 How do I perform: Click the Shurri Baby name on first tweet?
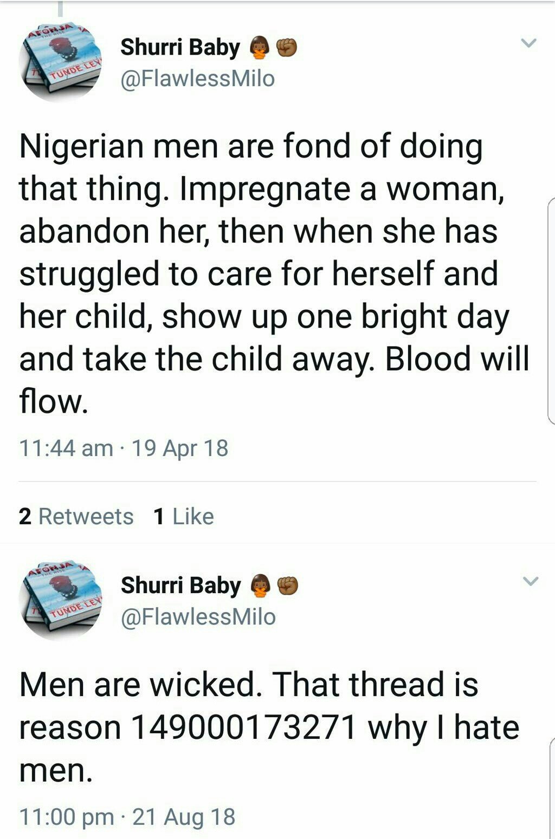click(180, 48)
